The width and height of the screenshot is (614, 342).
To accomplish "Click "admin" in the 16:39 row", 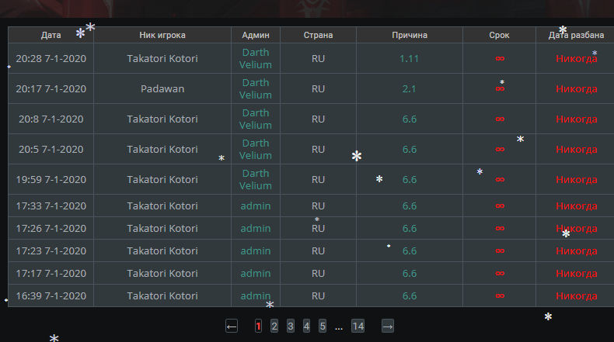I will (x=256, y=296).
